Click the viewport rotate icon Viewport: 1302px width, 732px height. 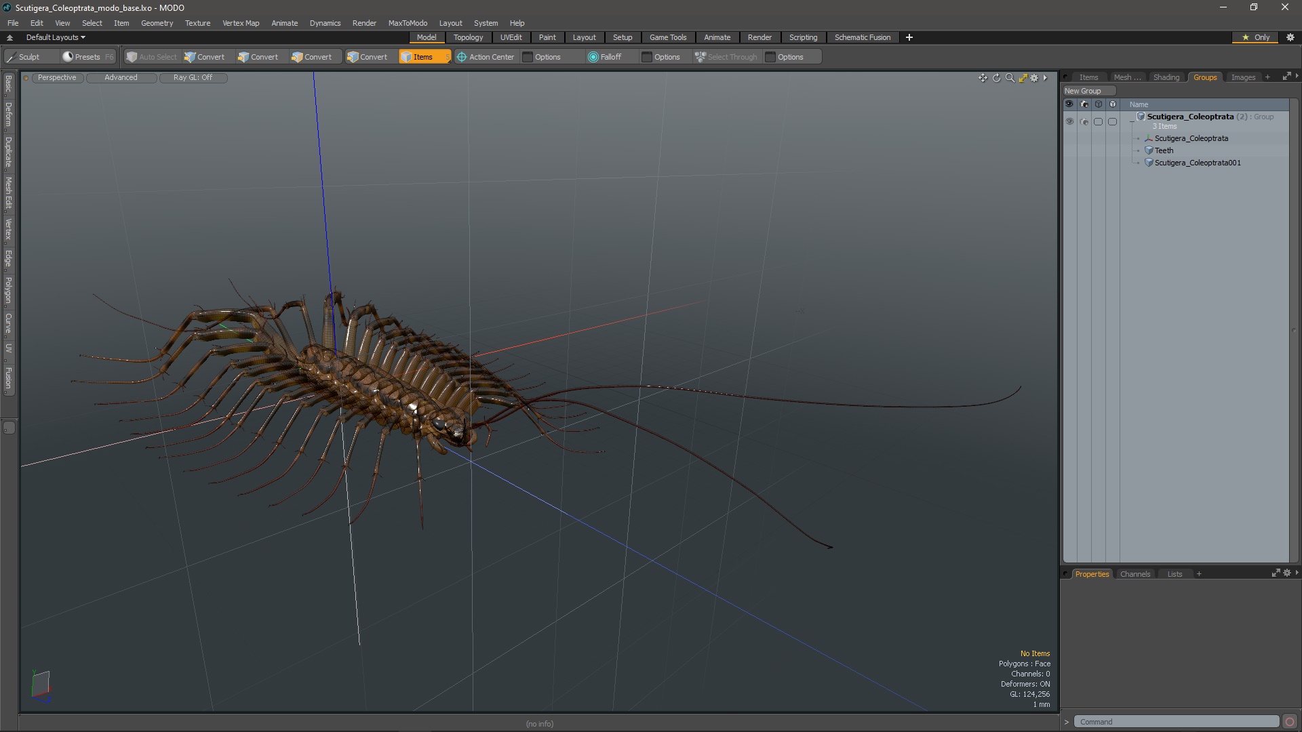point(996,78)
